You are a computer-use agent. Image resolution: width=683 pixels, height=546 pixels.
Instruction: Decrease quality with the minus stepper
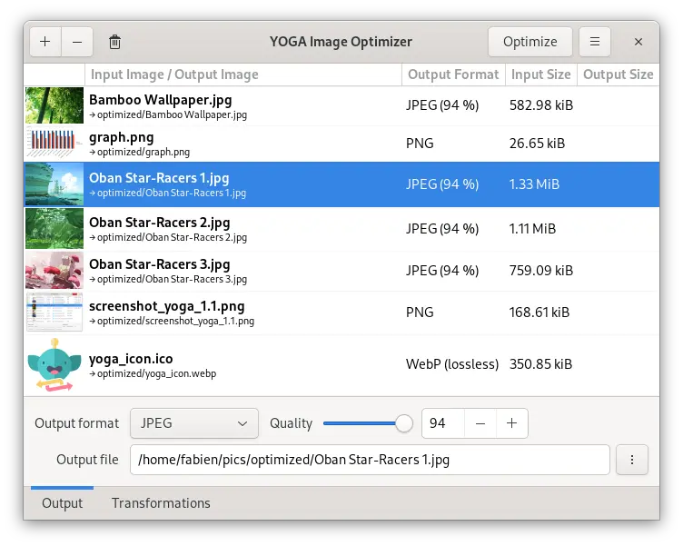[480, 423]
